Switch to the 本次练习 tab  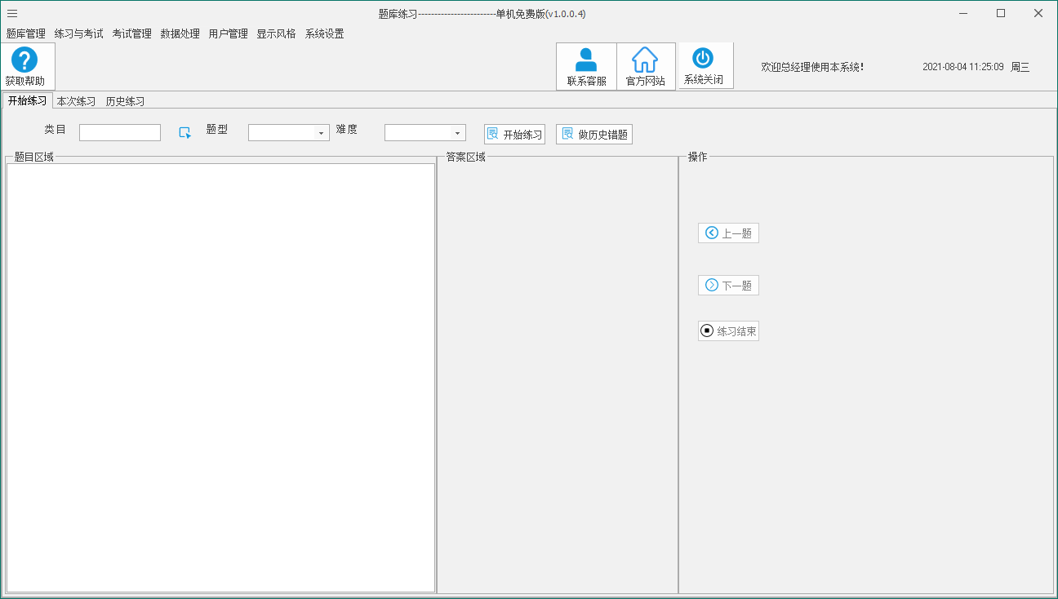[77, 101]
